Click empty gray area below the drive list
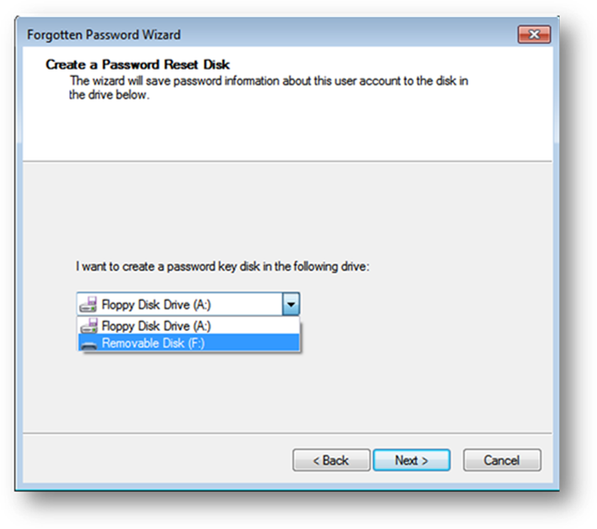Screen dimensions: 597x529 click(287, 394)
